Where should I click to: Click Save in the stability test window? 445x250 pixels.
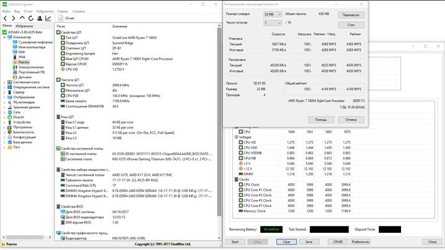point(309,242)
